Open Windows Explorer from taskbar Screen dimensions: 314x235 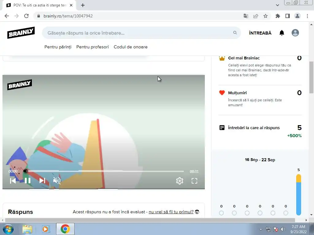[x=27, y=229]
